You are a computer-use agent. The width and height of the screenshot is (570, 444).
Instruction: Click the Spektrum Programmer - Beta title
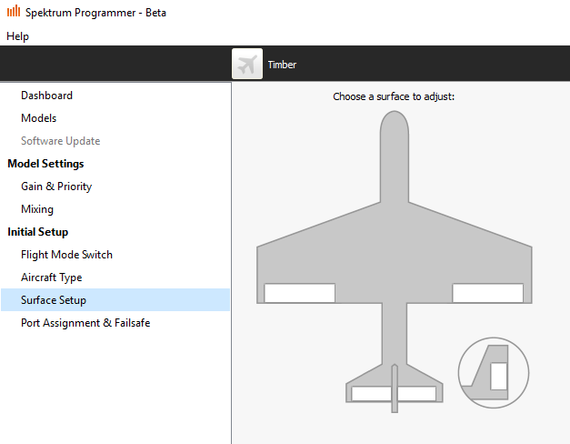[x=95, y=13]
